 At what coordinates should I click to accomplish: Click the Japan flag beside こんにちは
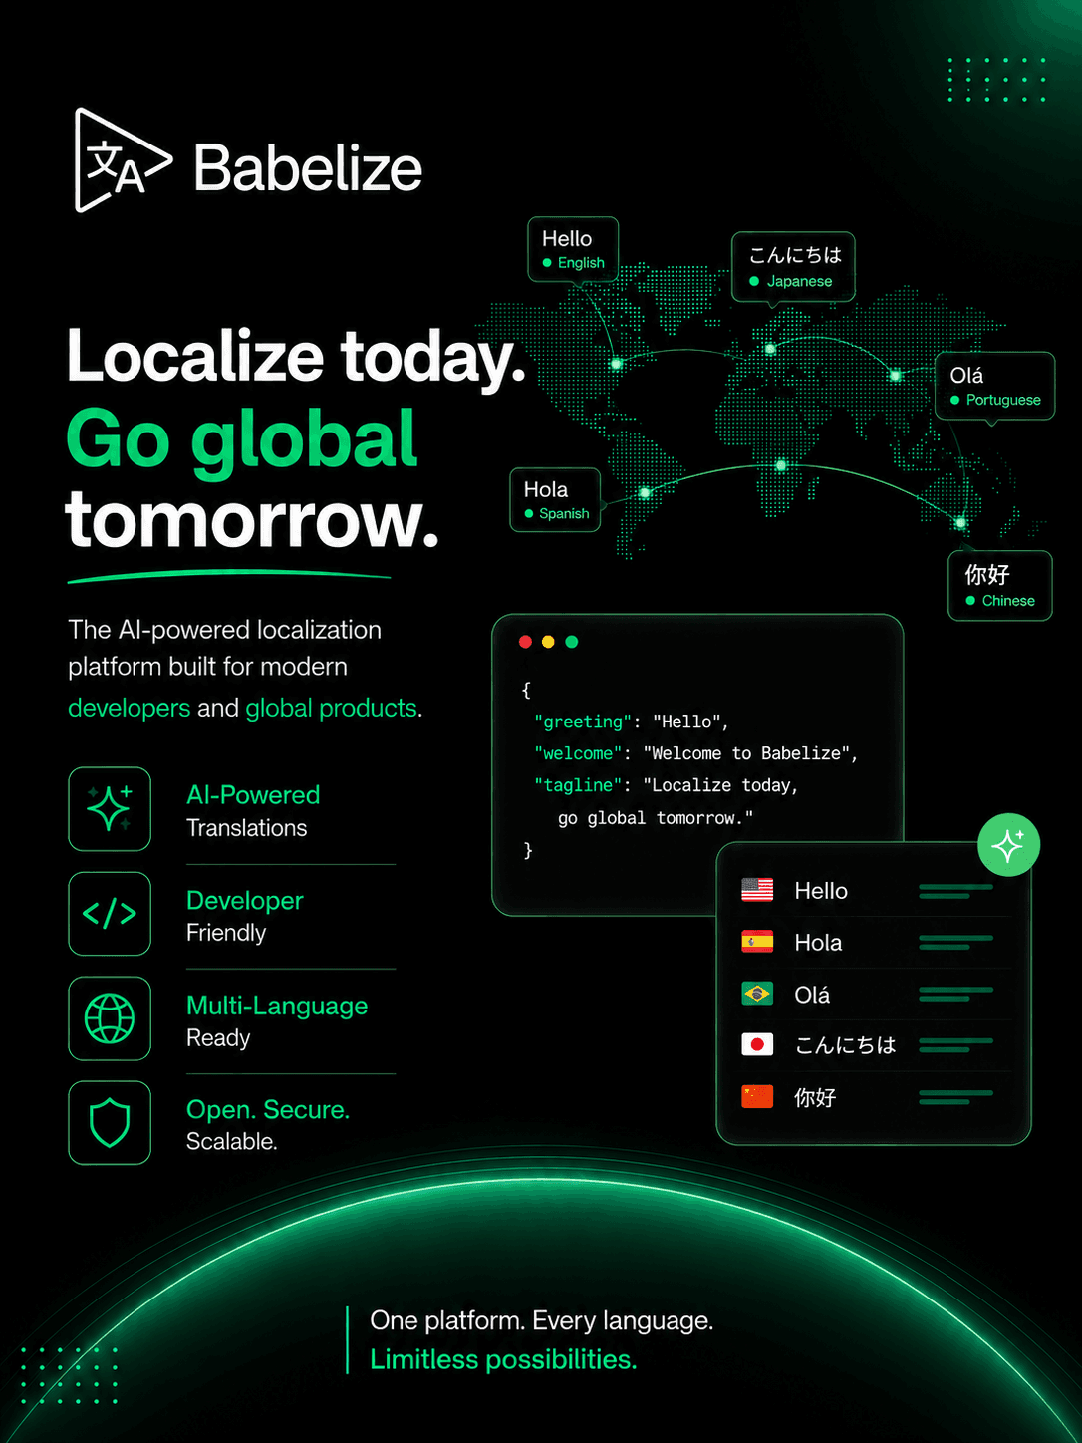pyautogui.click(x=757, y=1044)
